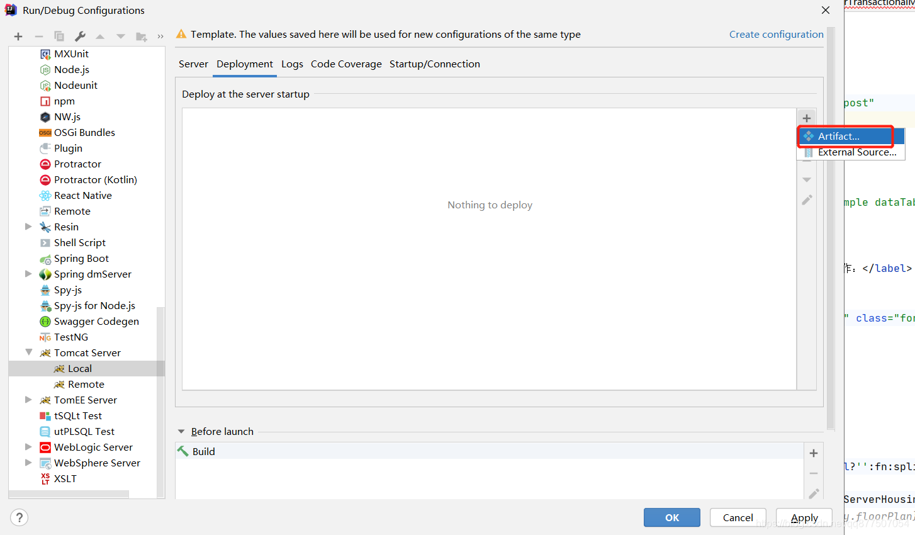Image resolution: width=915 pixels, height=535 pixels.
Task: Click the copy configuration icon
Action: (59, 37)
